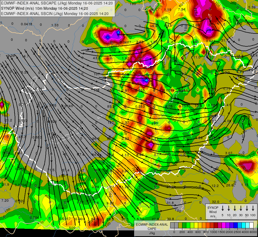258x237 pixels.
Task: Click the station value '77.6'
Action: (95, 203)
